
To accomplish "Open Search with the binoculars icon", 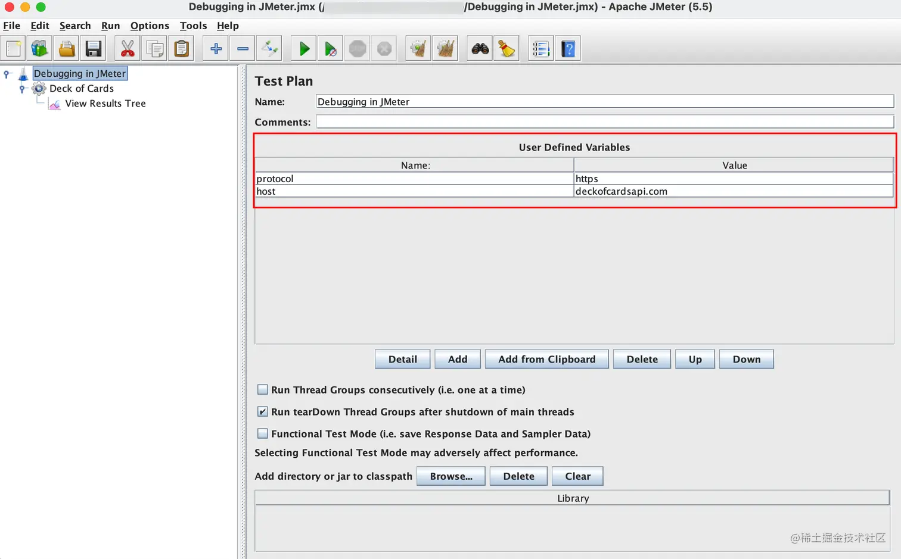I will pyautogui.click(x=480, y=49).
